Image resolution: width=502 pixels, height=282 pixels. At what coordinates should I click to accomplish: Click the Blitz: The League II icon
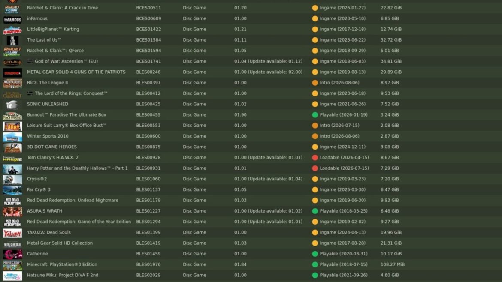(x=12, y=84)
